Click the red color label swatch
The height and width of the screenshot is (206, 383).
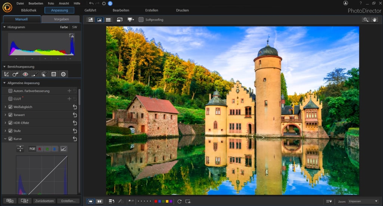(x=156, y=202)
